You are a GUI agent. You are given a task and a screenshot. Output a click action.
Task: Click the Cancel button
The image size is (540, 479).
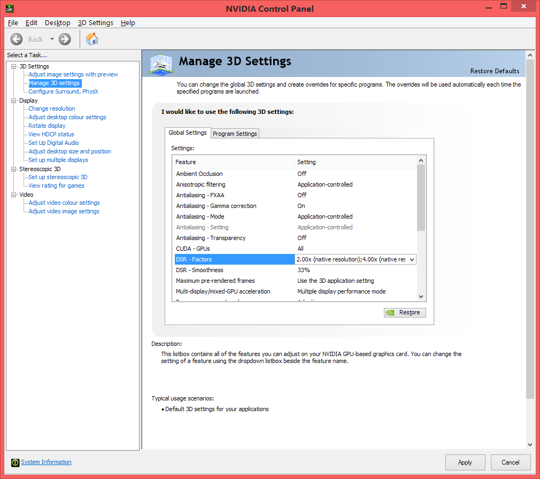click(511, 462)
